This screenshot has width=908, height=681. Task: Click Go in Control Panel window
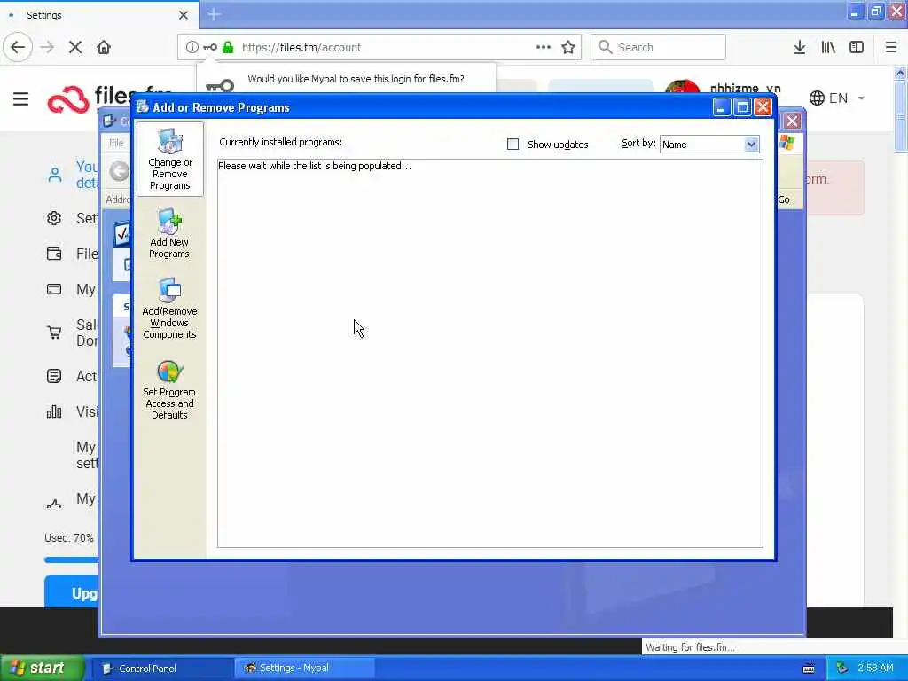pyautogui.click(x=784, y=200)
